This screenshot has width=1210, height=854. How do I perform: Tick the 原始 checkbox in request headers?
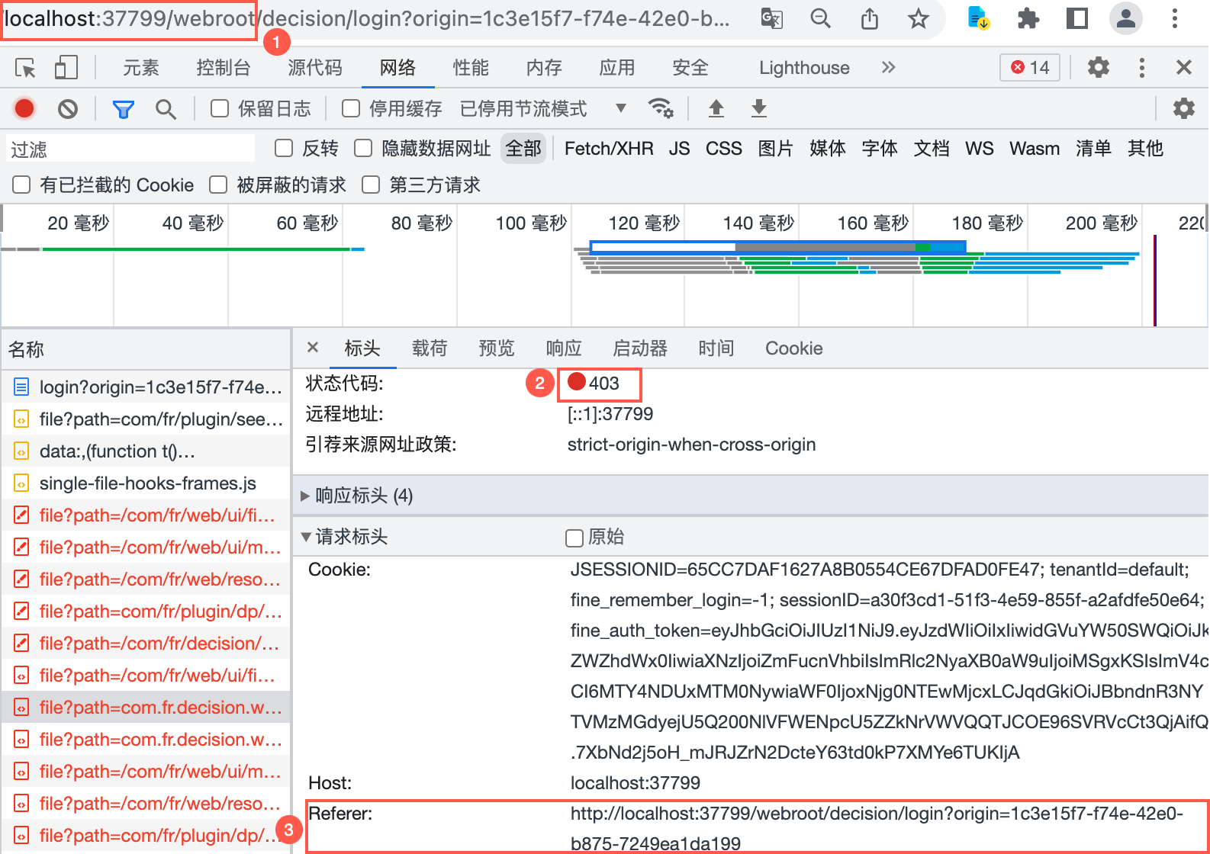[574, 538]
